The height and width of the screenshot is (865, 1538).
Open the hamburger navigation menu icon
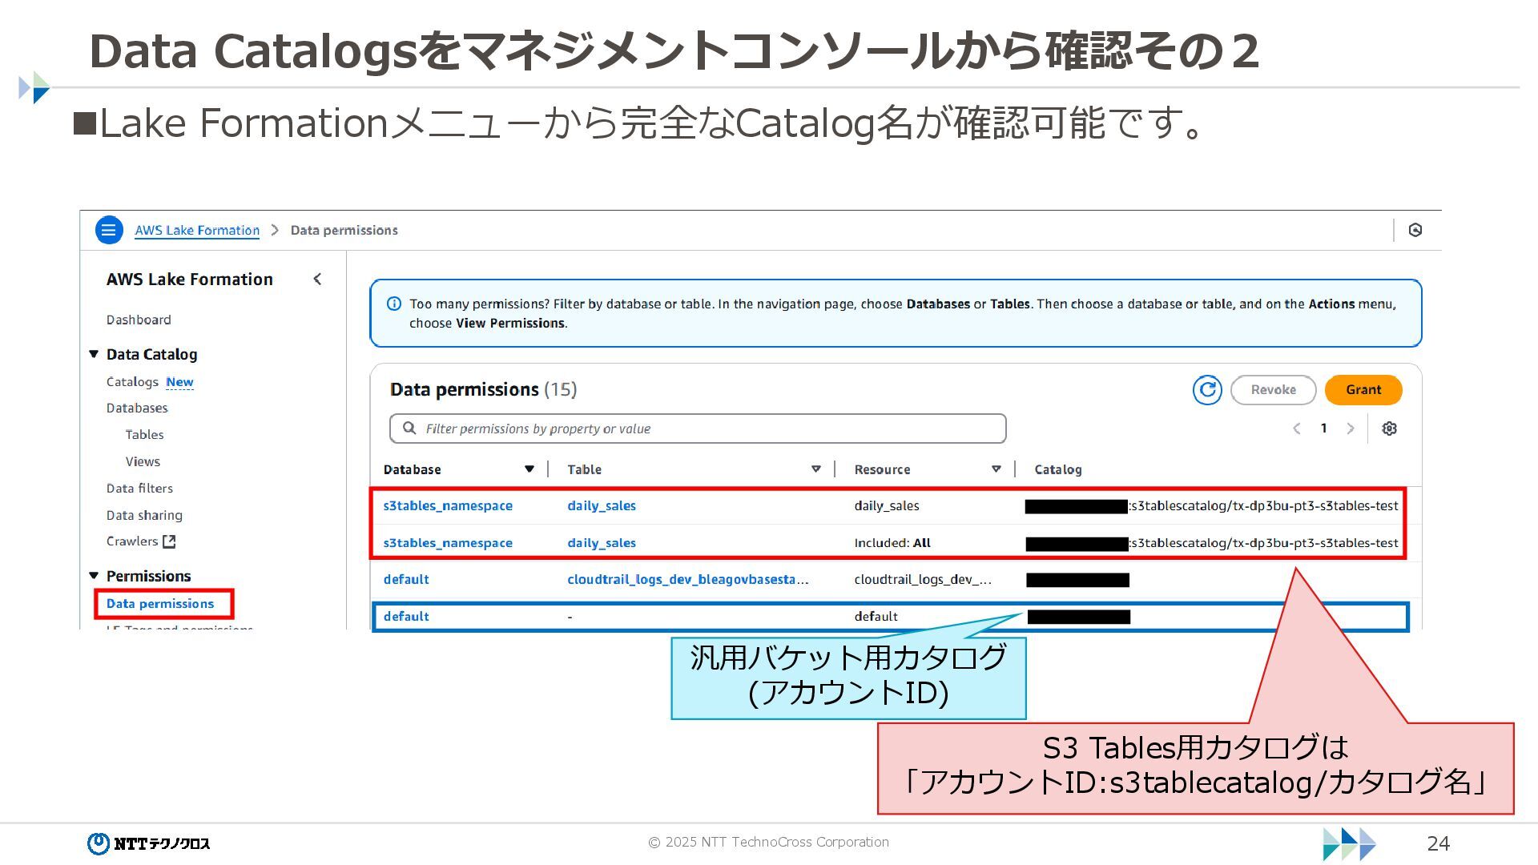point(109,230)
